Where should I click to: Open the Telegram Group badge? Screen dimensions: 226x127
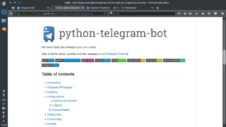(50, 65)
